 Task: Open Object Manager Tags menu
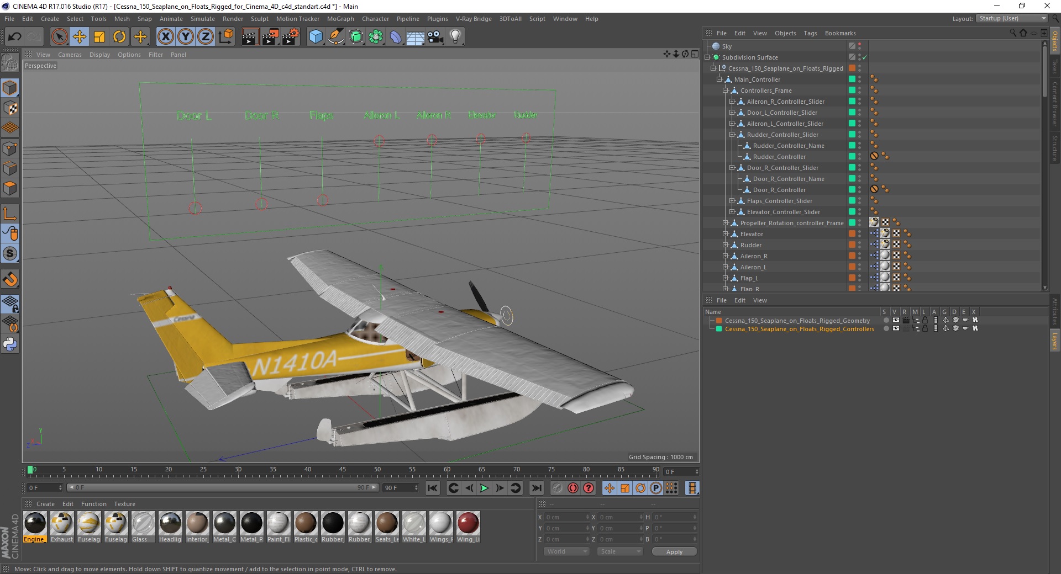[810, 33]
